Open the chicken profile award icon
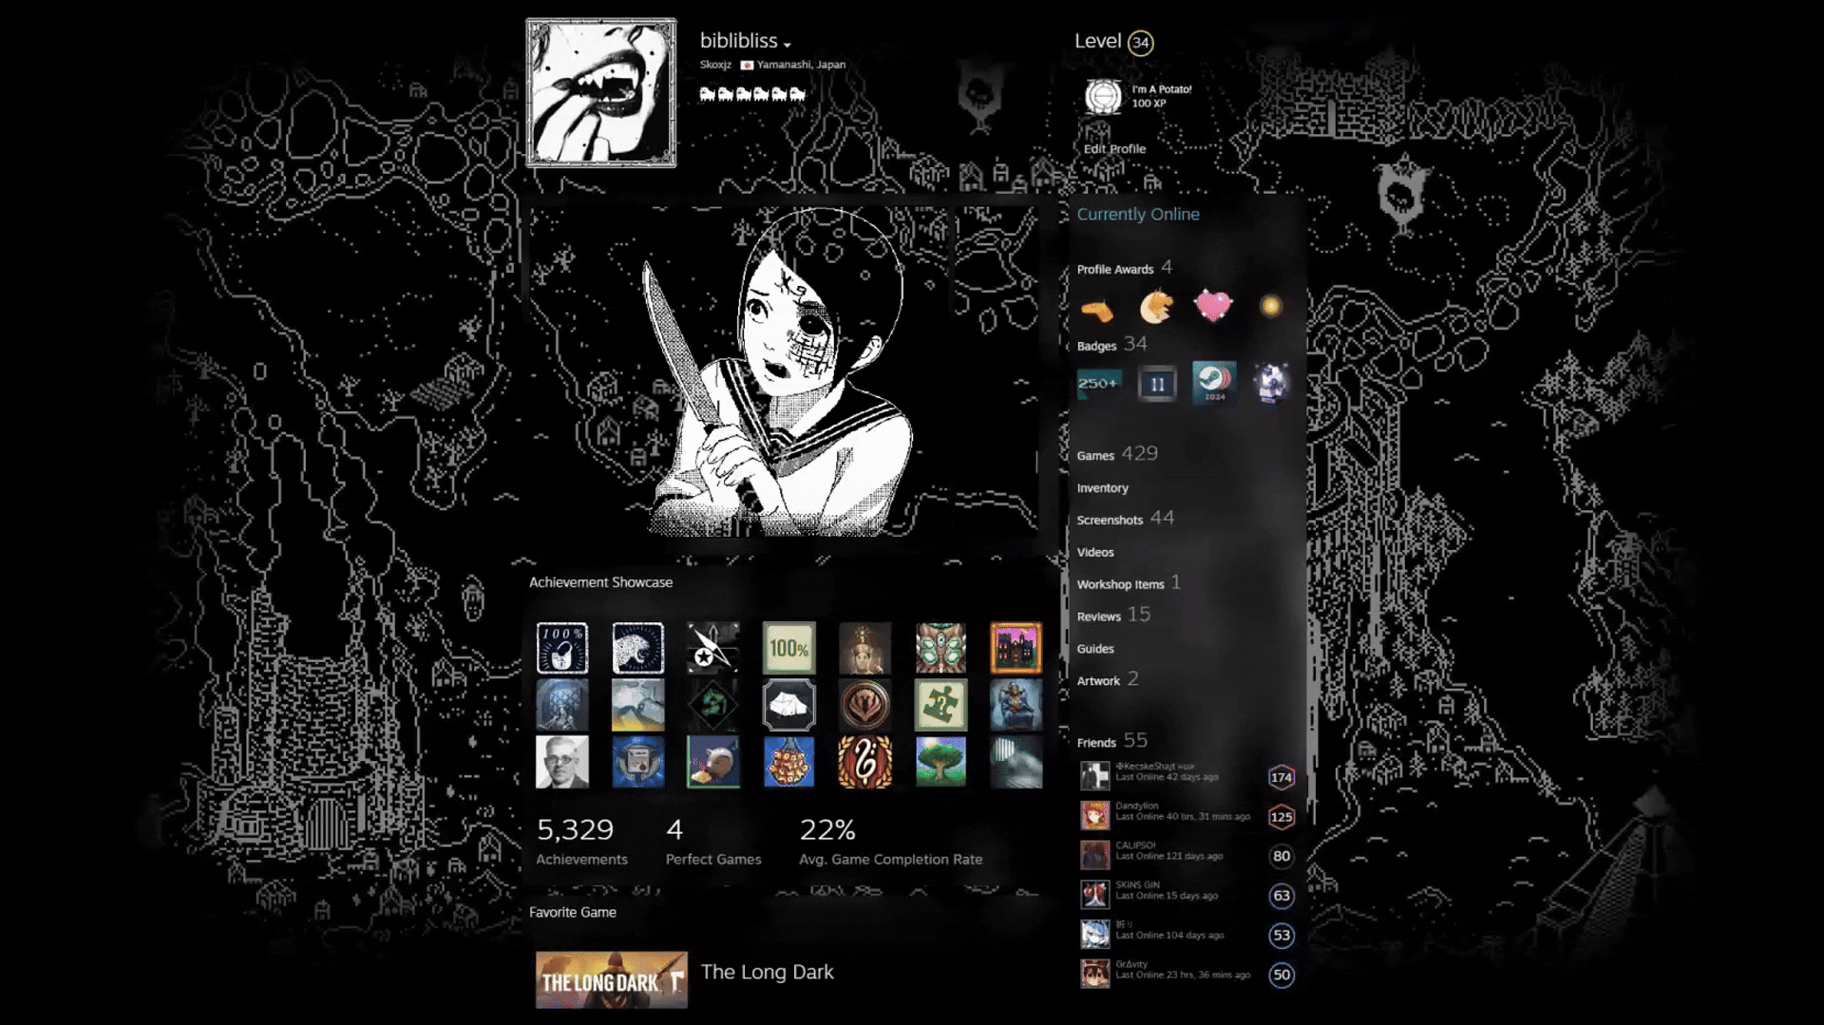 [1156, 306]
